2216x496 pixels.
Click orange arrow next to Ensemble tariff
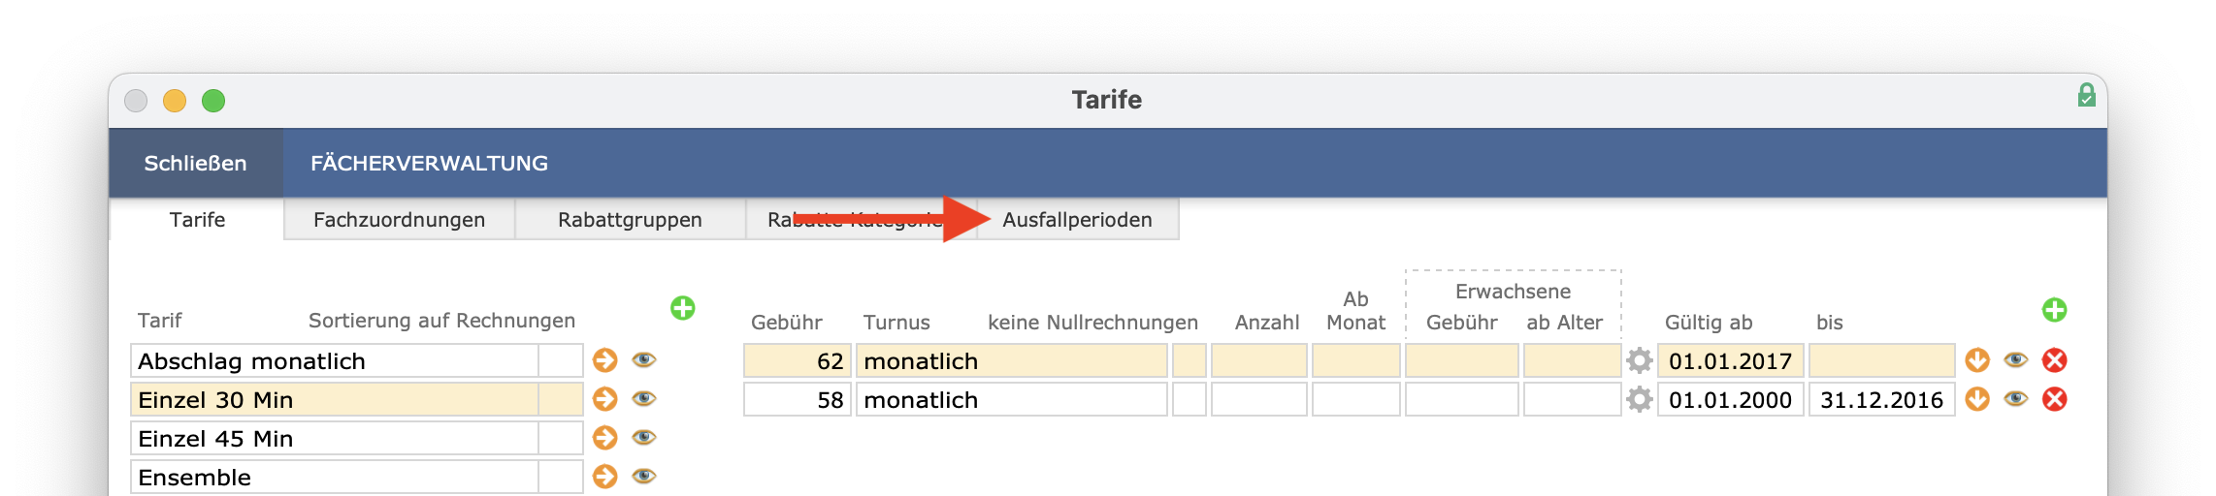point(605,477)
